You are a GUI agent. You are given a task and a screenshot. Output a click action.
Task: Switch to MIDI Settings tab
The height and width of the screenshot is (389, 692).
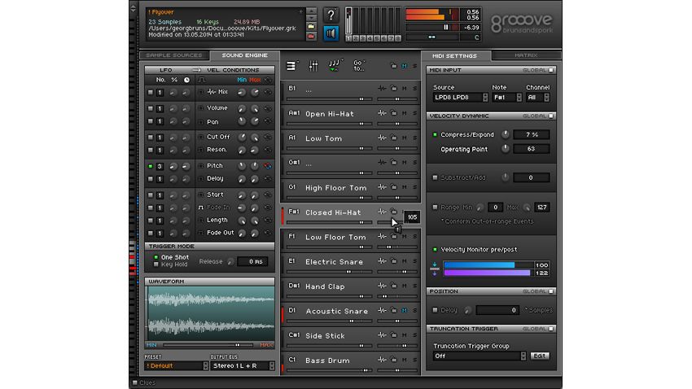pyautogui.click(x=454, y=56)
